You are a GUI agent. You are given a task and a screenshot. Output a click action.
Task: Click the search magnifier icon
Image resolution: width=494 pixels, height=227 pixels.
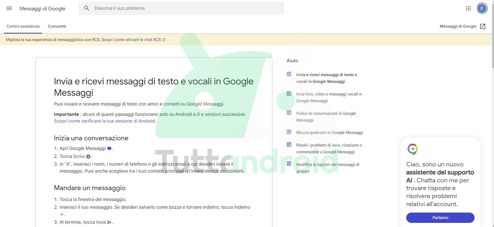[x=87, y=8]
